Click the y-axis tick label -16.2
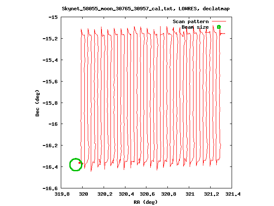 click(50, 145)
